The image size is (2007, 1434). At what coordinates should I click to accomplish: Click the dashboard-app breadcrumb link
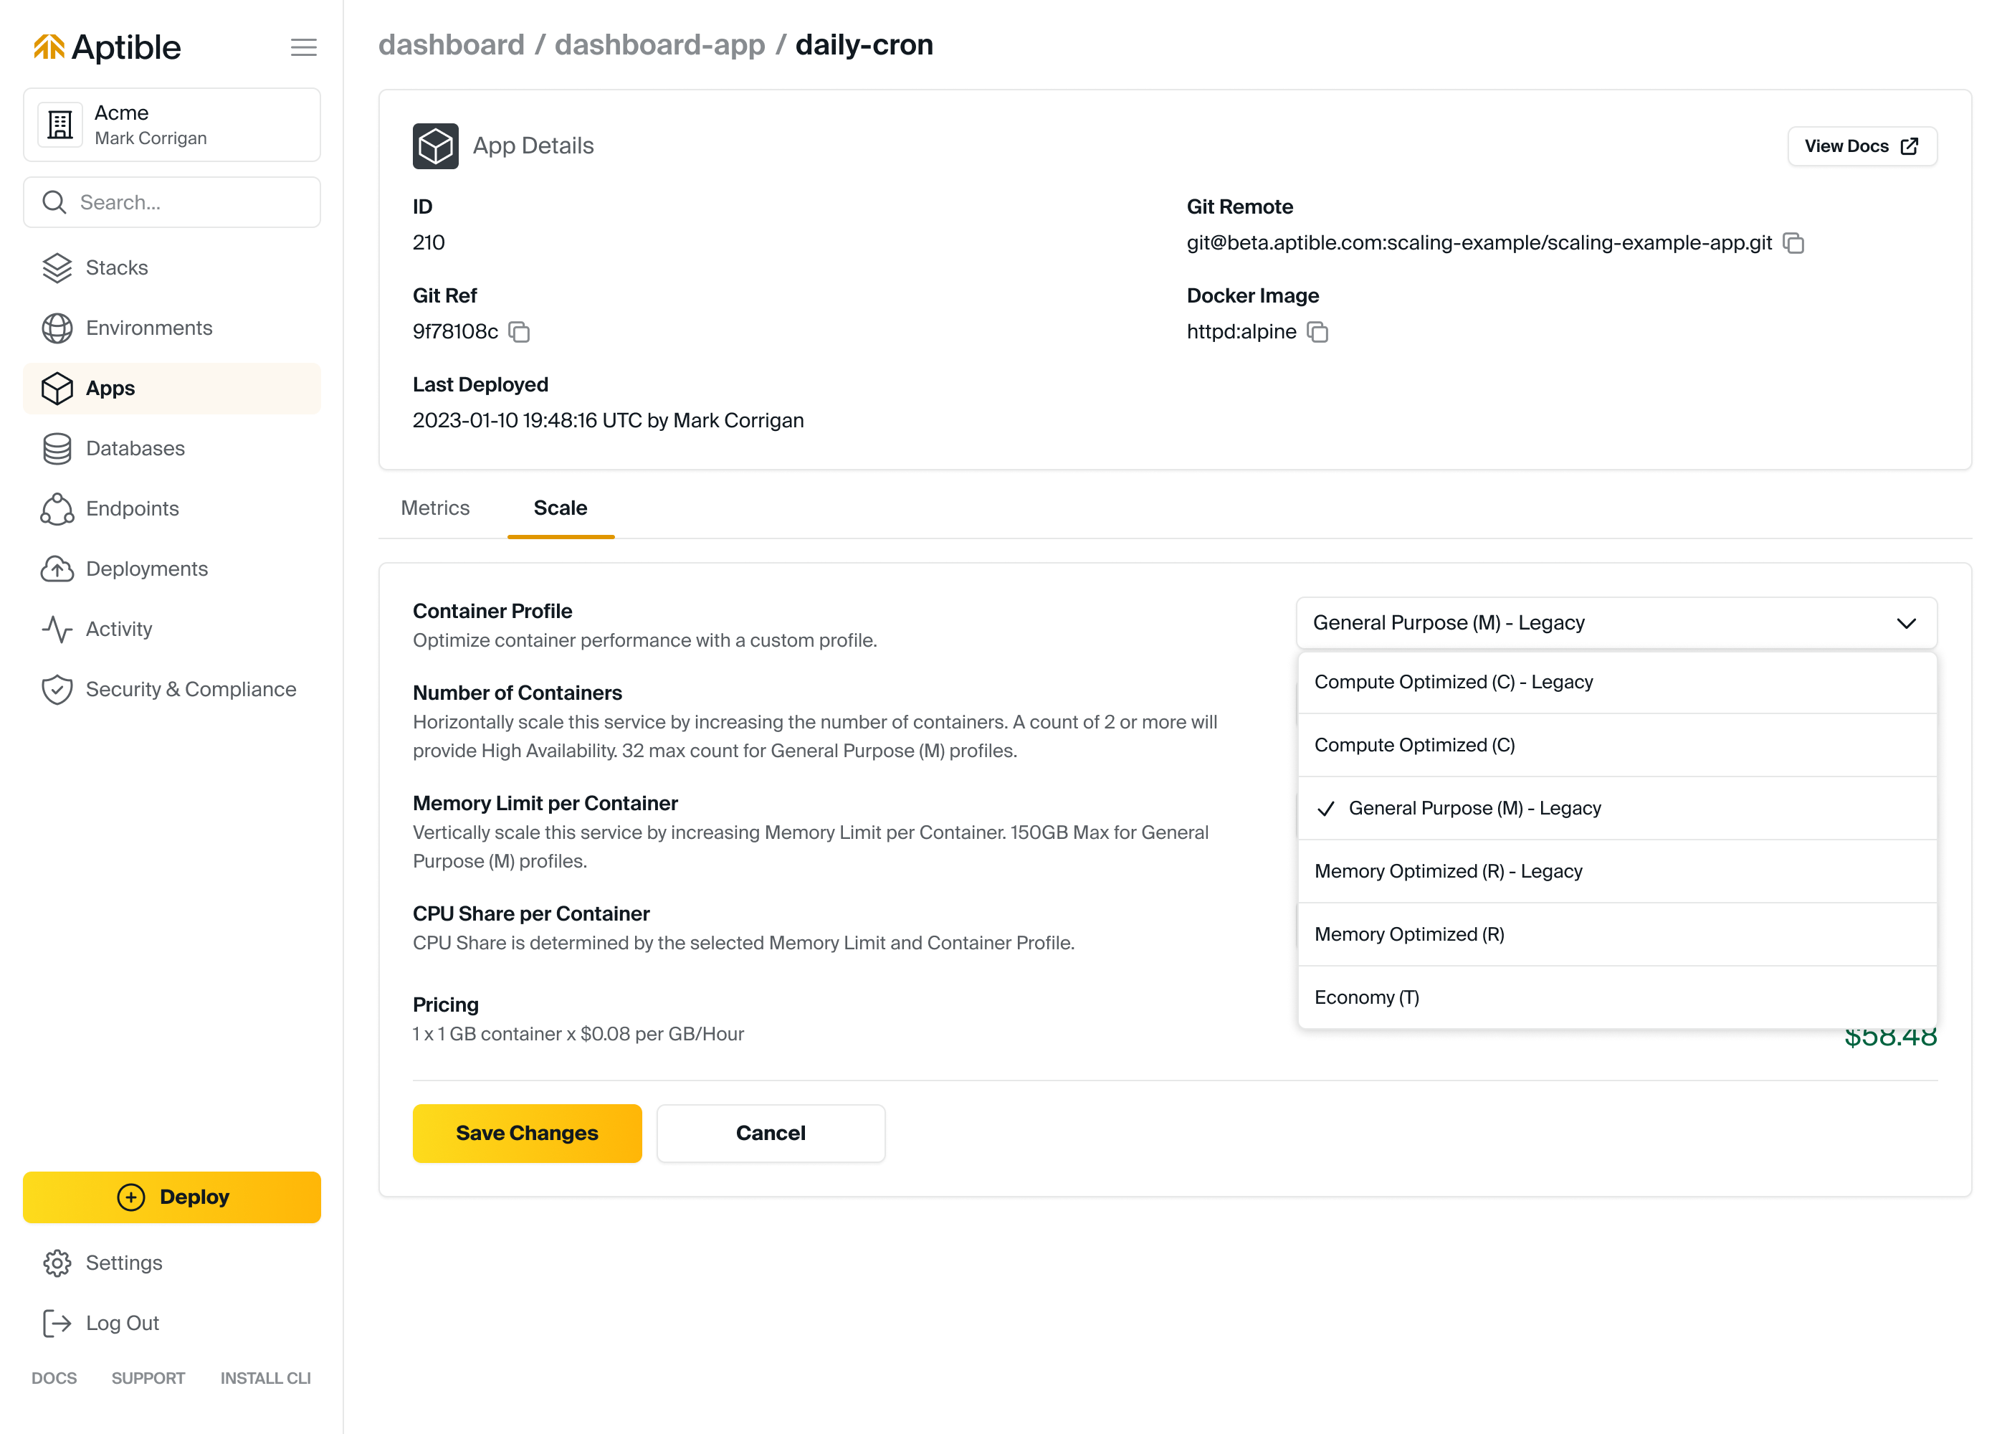[659, 45]
